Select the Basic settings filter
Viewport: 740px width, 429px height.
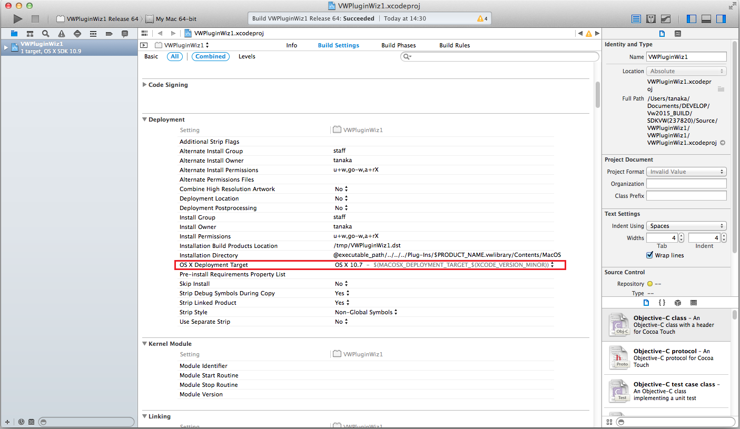(x=151, y=56)
